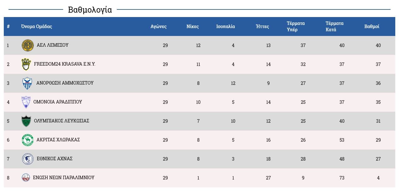Click the Τέρματα Υπέρ column header
The width and height of the screenshot is (400, 194).
296,26
